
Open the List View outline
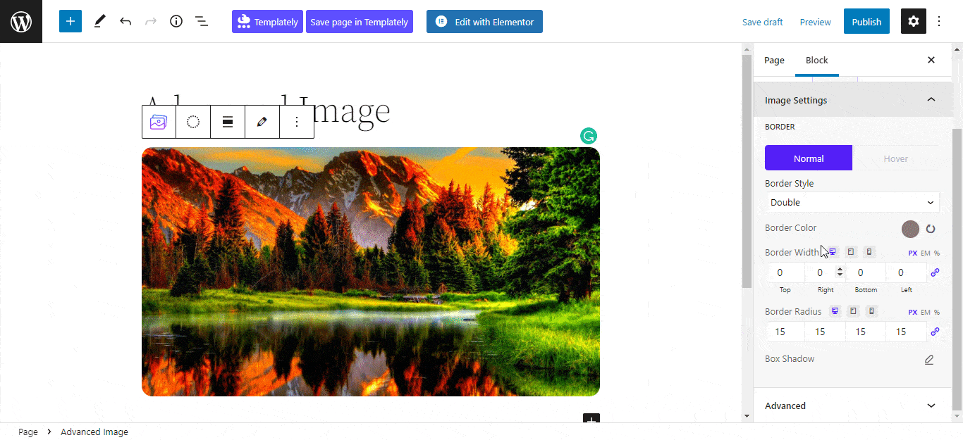tap(202, 21)
